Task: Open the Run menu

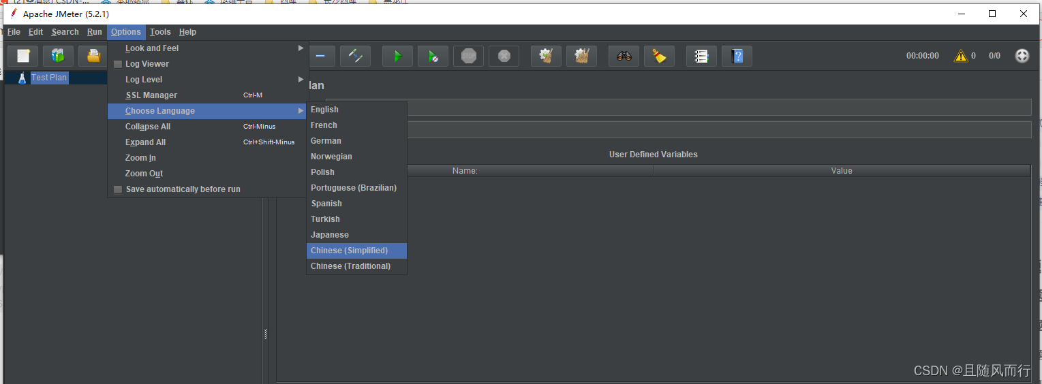Action: 94,32
